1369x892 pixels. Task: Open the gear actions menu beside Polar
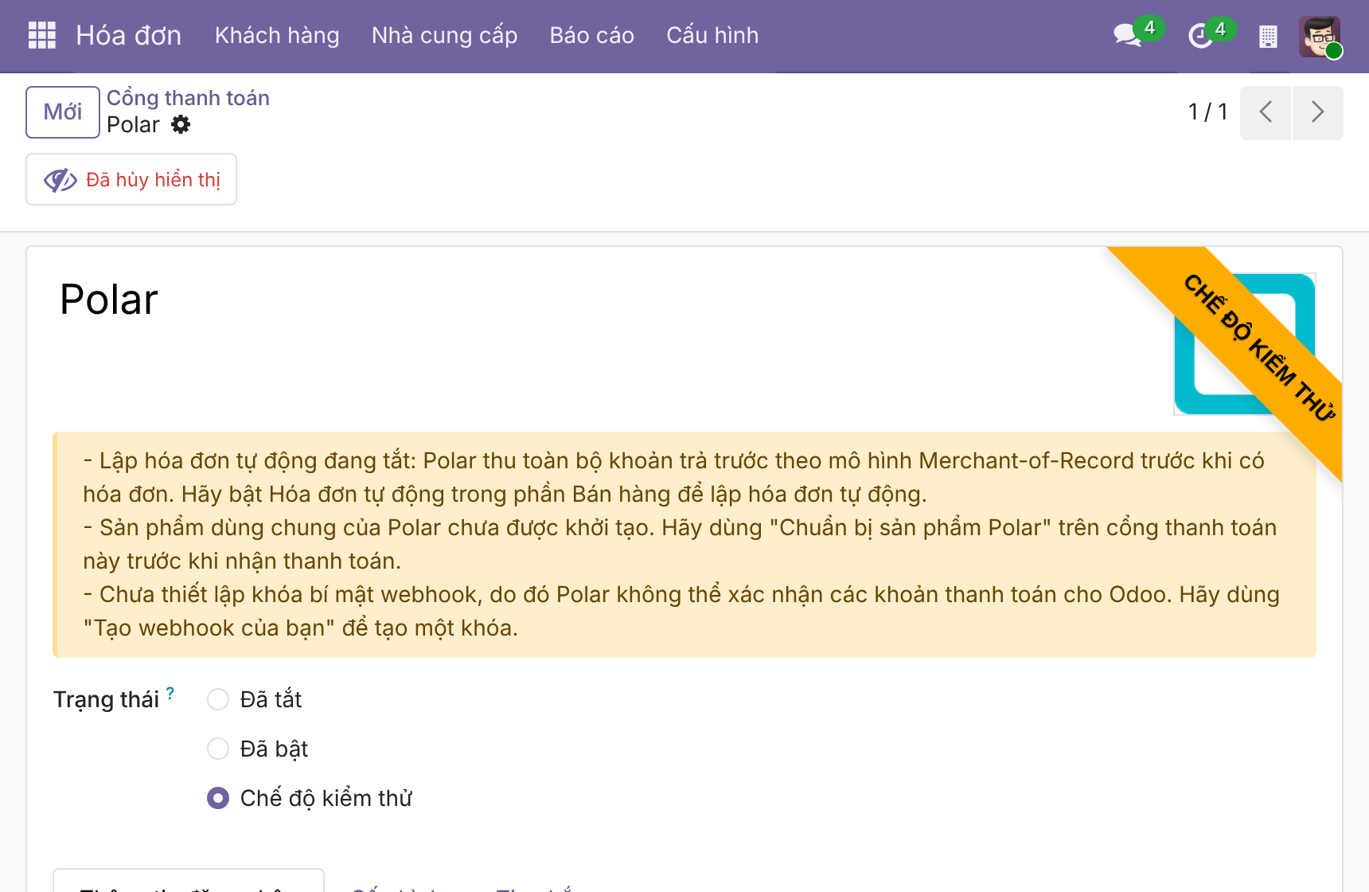tap(181, 125)
